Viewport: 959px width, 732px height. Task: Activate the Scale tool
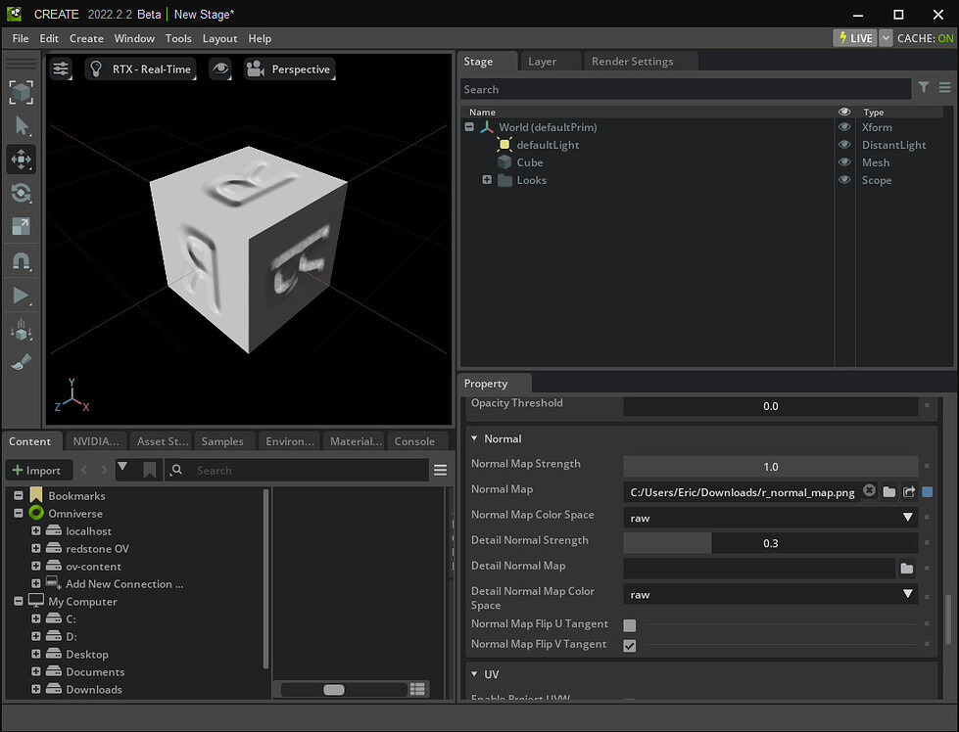21,226
